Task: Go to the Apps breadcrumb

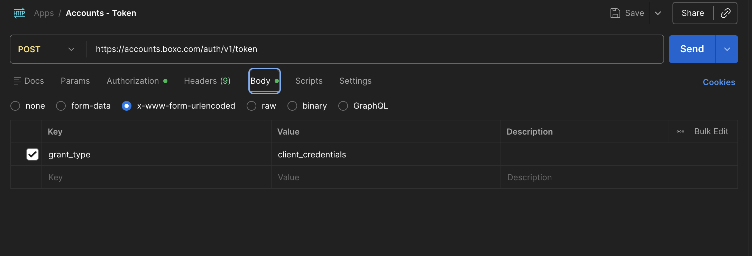Action: pos(44,13)
